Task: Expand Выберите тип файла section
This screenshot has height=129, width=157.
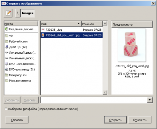Action: tap(6, 109)
